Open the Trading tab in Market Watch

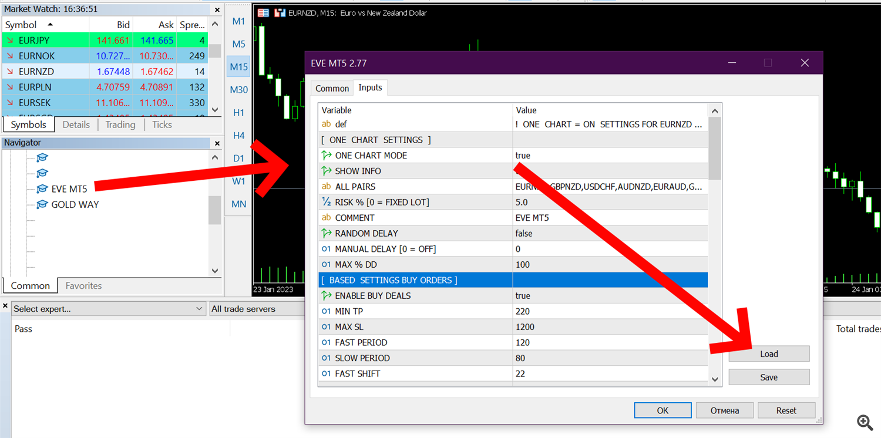120,124
